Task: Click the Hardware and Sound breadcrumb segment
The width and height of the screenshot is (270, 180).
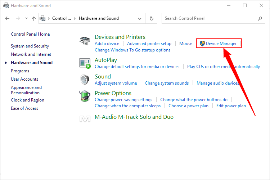Action: click(x=99, y=18)
